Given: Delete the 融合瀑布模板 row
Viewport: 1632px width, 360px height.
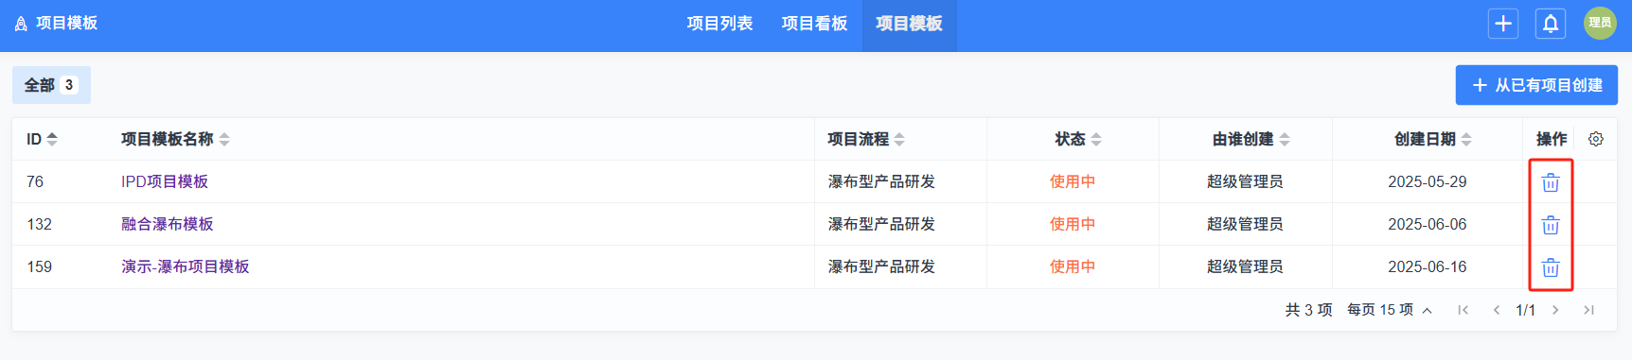Looking at the screenshot, I should (x=1550, y=225).
